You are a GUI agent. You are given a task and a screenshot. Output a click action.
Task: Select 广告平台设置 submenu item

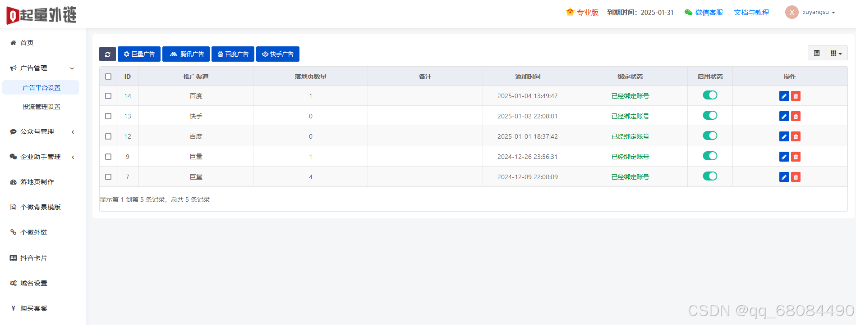point(41,87)
